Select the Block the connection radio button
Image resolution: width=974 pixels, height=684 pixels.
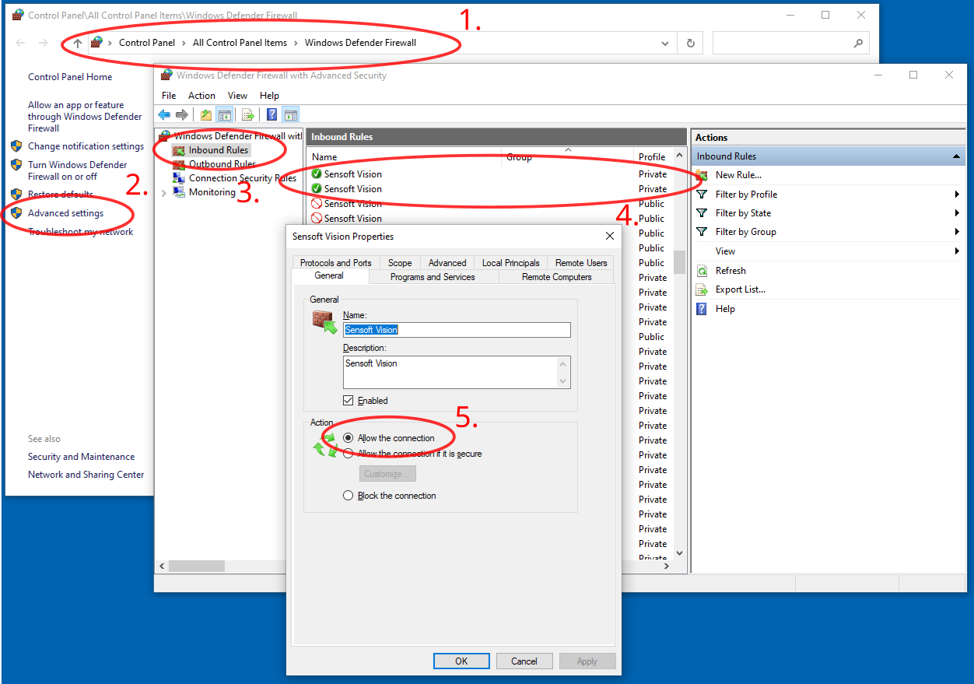349,496
